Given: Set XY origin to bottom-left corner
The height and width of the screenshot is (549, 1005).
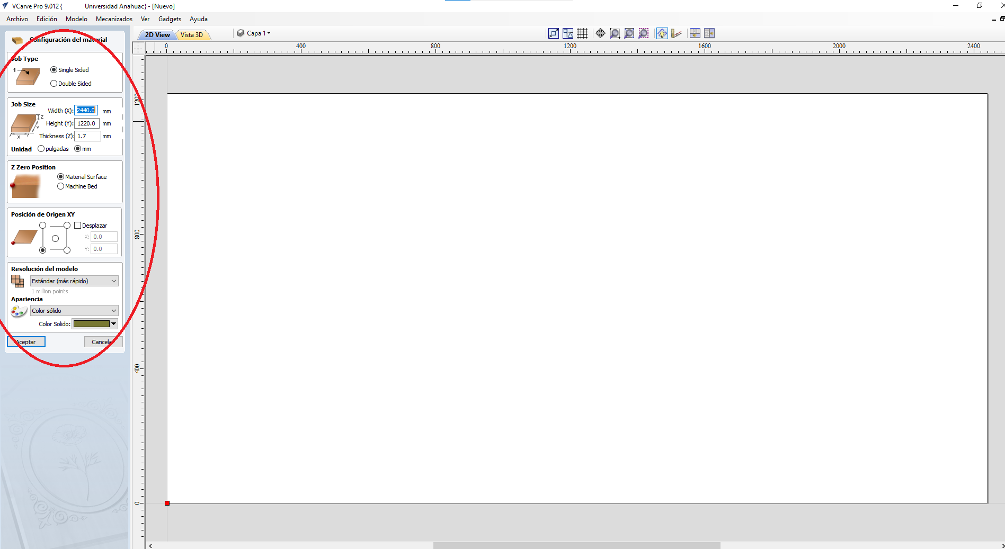Looking at the screenshot, I should [x=43, y=250].
